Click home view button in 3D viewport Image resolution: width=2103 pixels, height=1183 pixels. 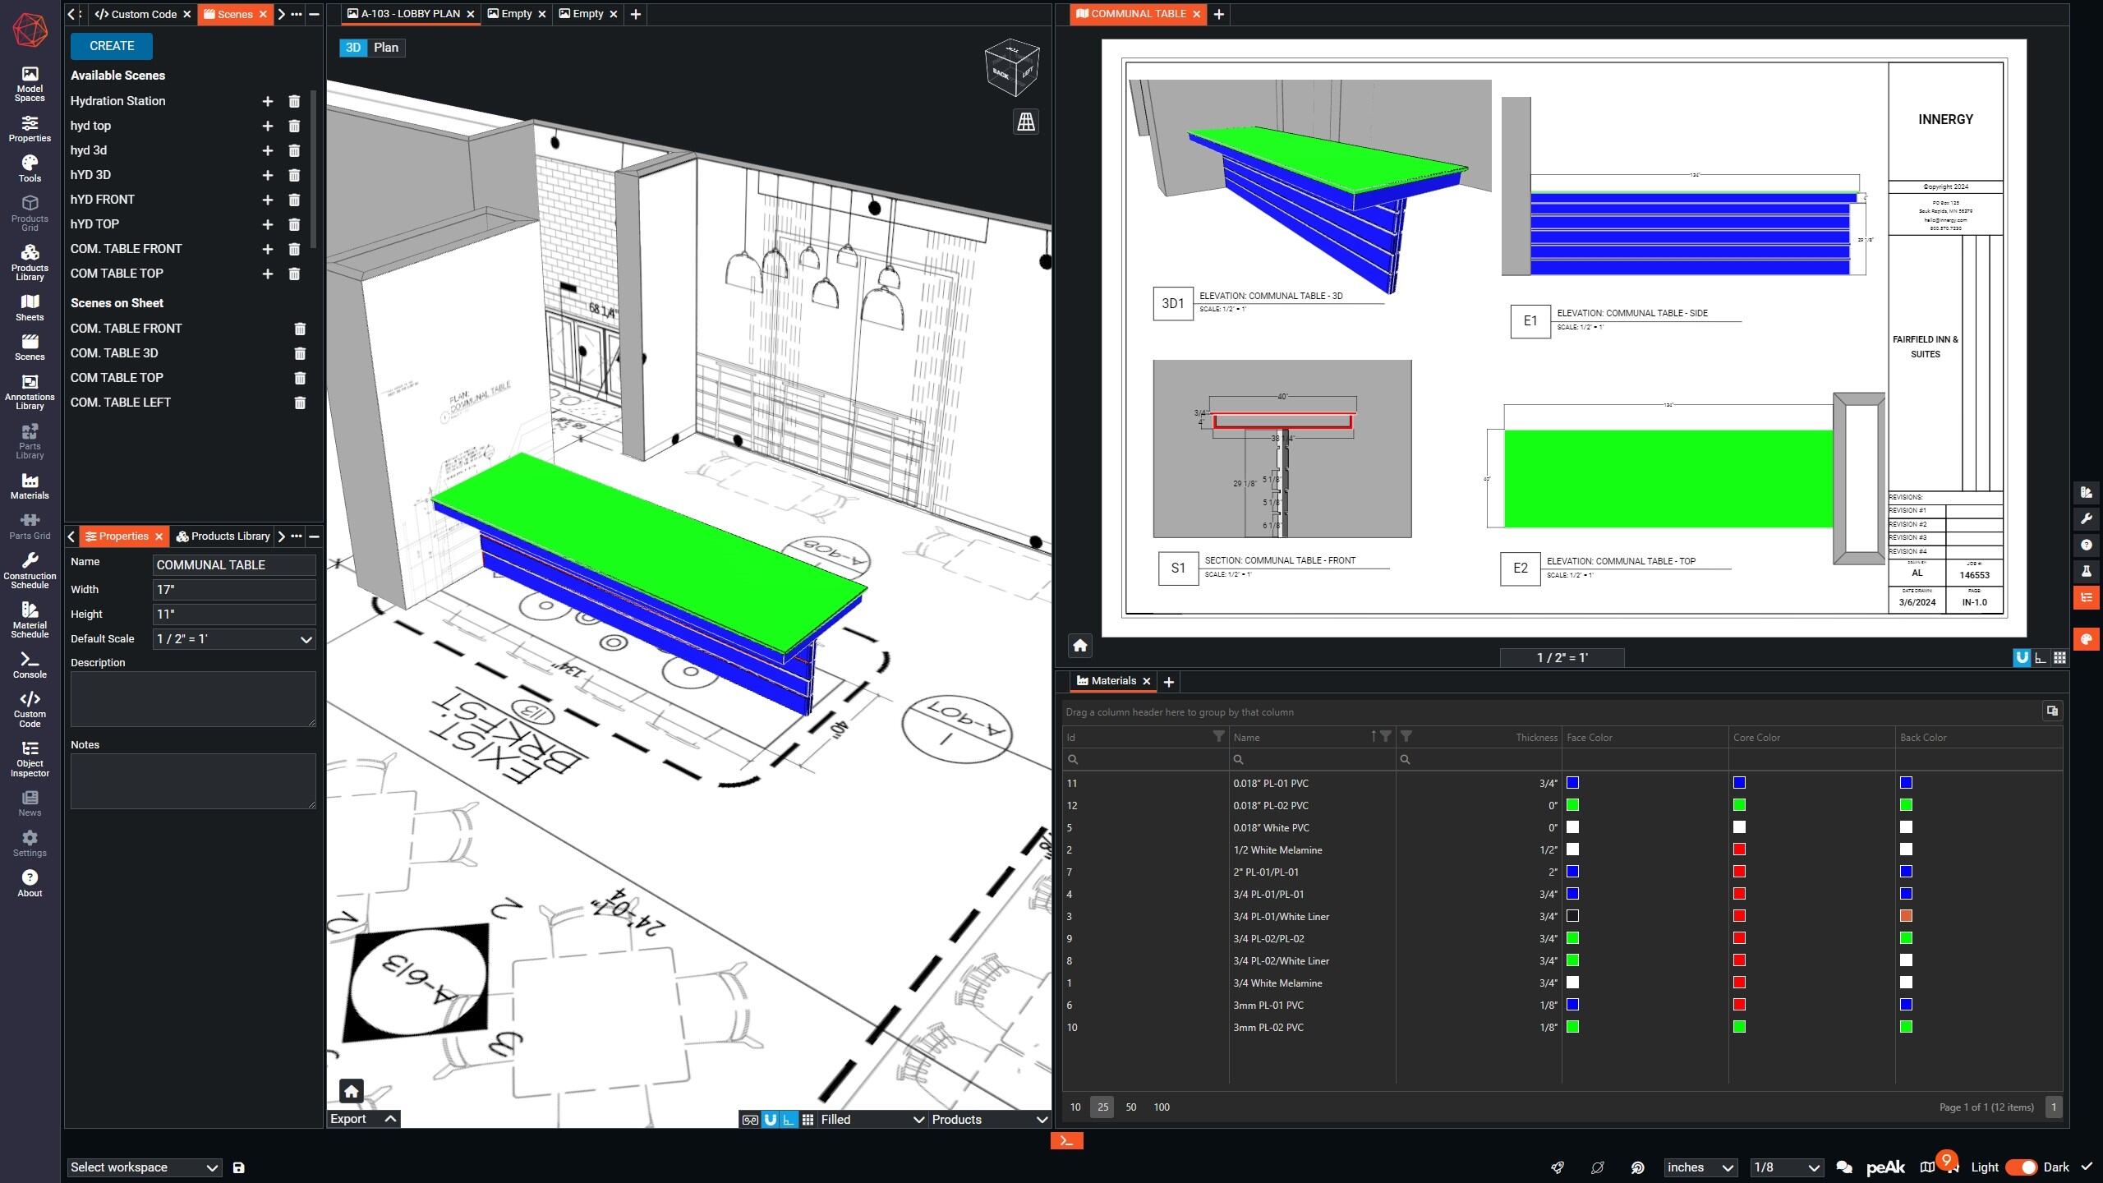click(x=351, y=1091)
